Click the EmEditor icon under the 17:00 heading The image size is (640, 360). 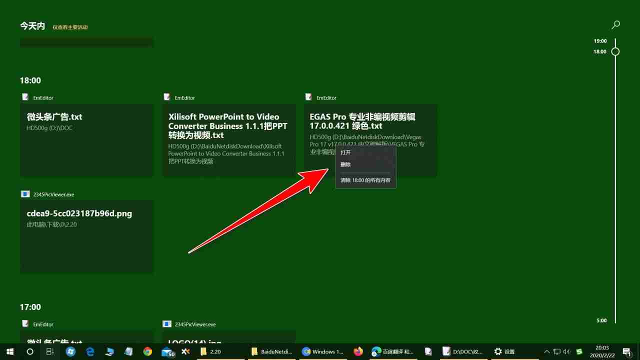point(25,324)
